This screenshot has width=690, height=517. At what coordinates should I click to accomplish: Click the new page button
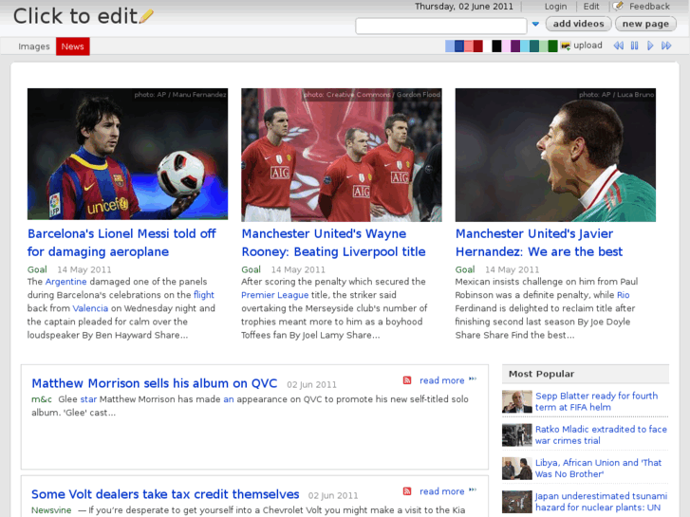645,24
